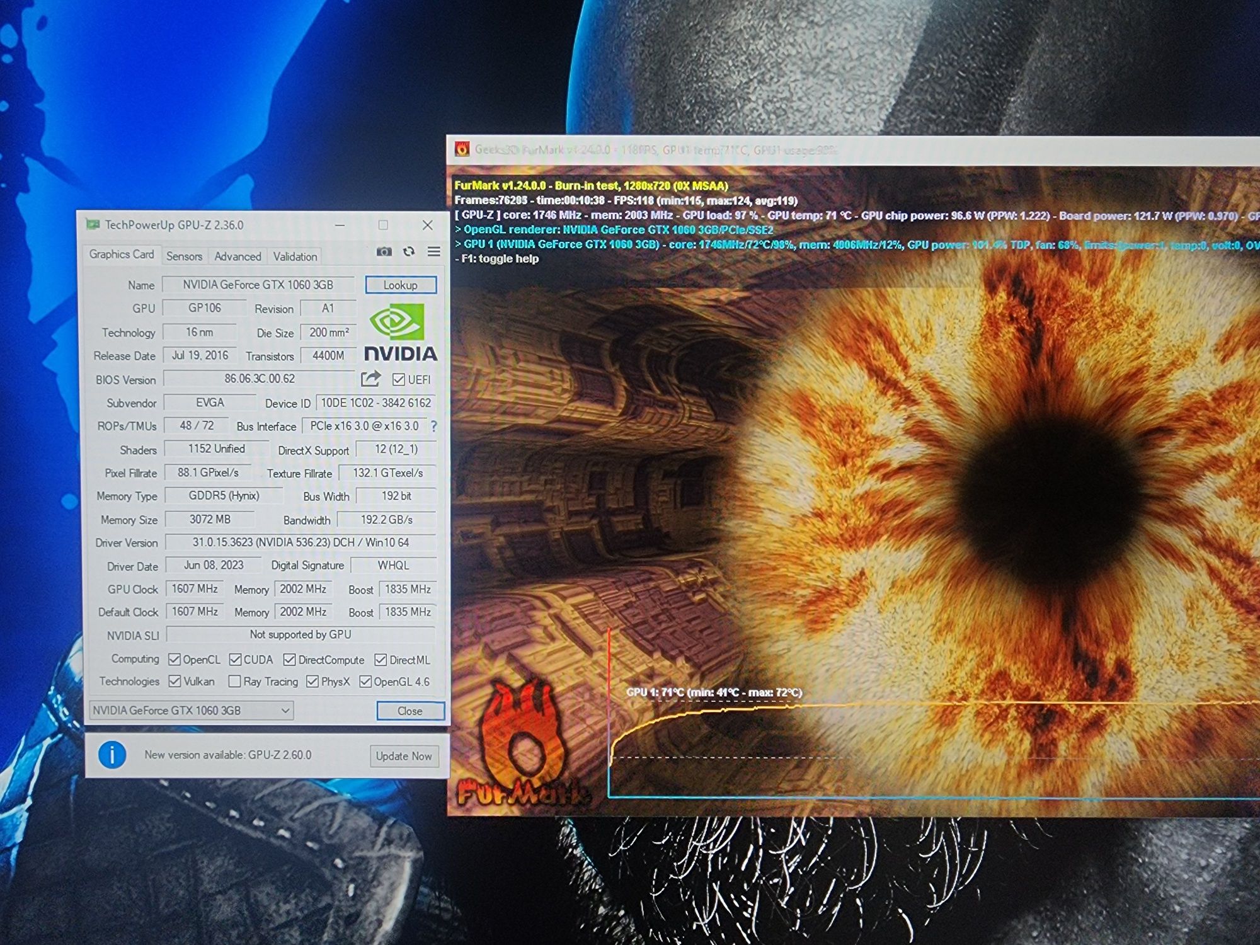1260x945 pixels.
Task: Toggle the OpenGL 4.6 checkbox
Action: click(365, 681)
